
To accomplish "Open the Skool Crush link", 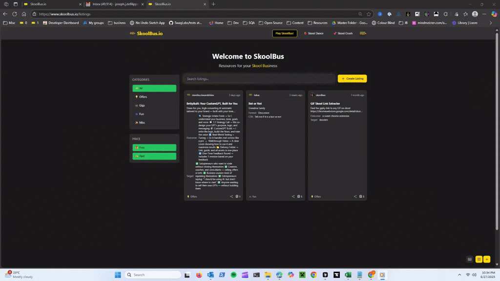I will coord(343,34).
